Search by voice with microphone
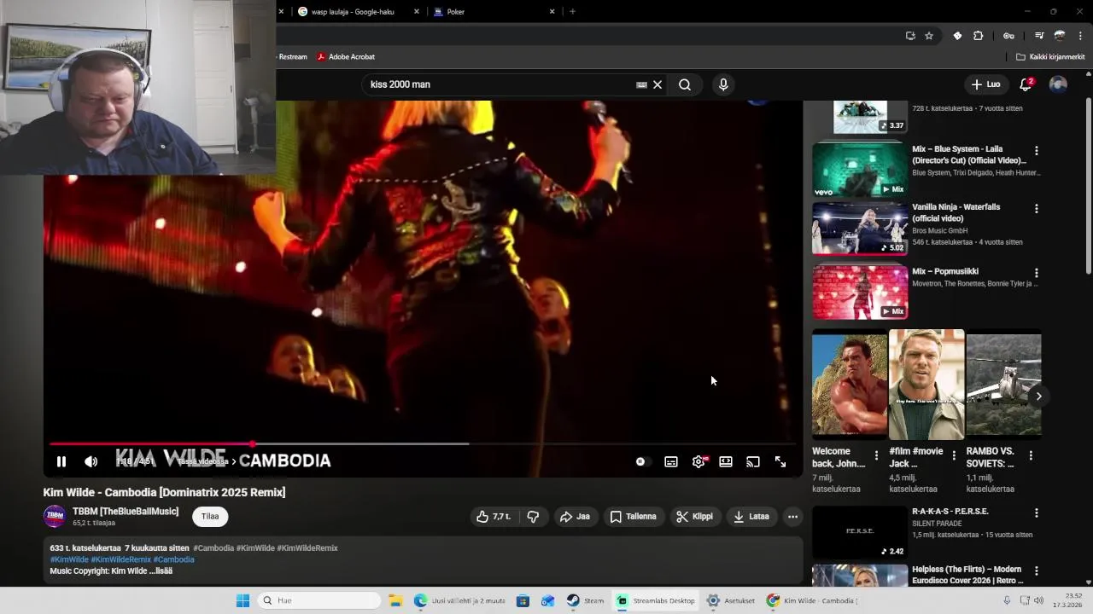1093x614 pixels. (723, 84)
